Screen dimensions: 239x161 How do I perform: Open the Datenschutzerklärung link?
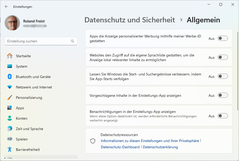click(160, 147)
